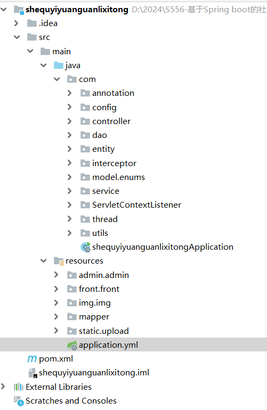This screenshot has width=267, height=410.
Task: Click the Spring Boot application class icon
Action: click(x=85, y=247)
